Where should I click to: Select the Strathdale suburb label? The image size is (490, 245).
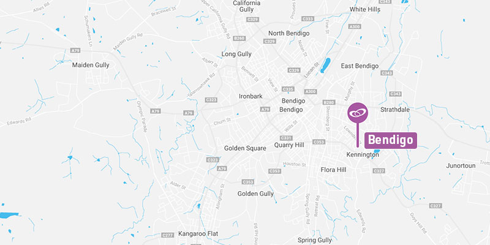click(395, 110)
